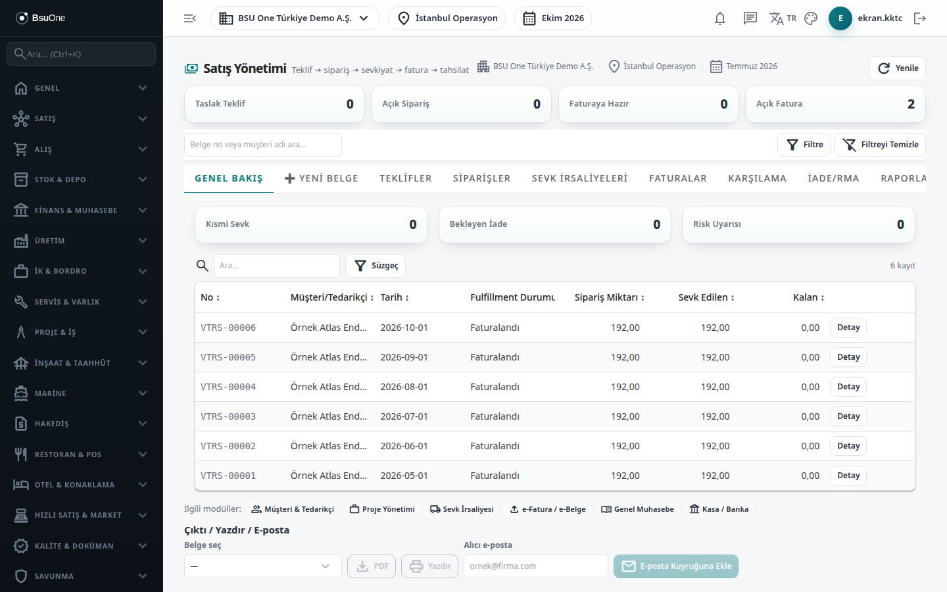Open the Savunma shield icon
This screenshot has width=947, height=592.
[21, 576]
